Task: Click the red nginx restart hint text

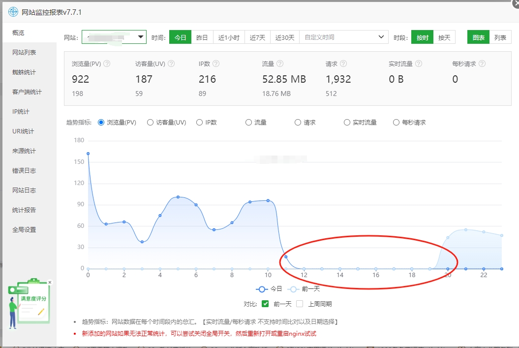Action: click(x=199, y=333)
